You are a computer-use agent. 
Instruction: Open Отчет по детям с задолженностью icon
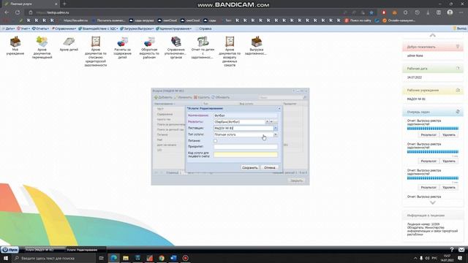pos(203,47)
